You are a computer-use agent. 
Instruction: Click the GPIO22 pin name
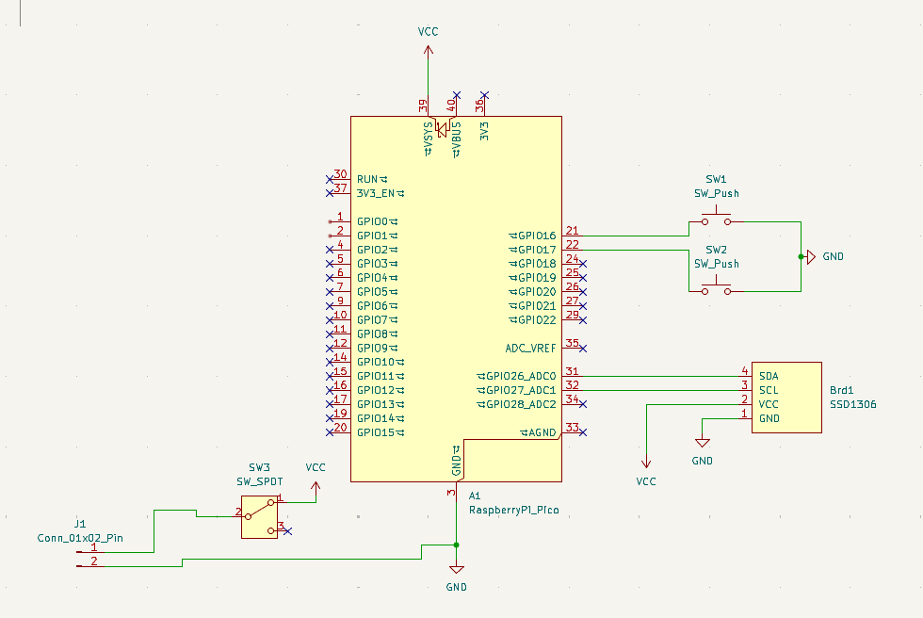533,320
